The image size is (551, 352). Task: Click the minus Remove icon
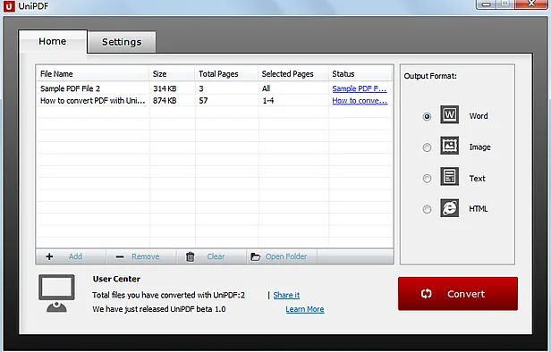click(x=120, y=257)
